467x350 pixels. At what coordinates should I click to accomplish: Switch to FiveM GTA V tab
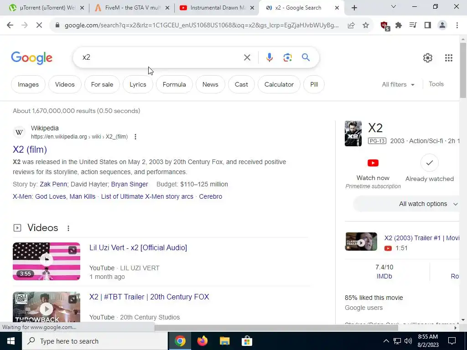tap(131, 8)
